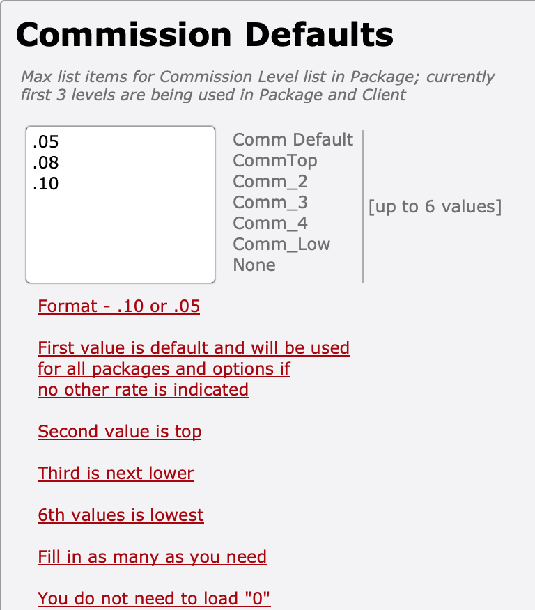Click the Comm_3 label
The height and width of the screenshot is (610, 535).
(270, 203)
